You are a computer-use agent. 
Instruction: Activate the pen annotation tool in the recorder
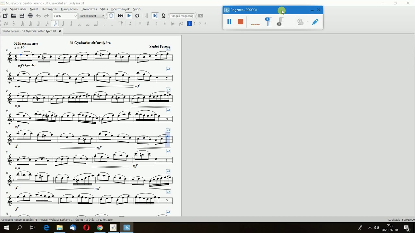point(315,22)
